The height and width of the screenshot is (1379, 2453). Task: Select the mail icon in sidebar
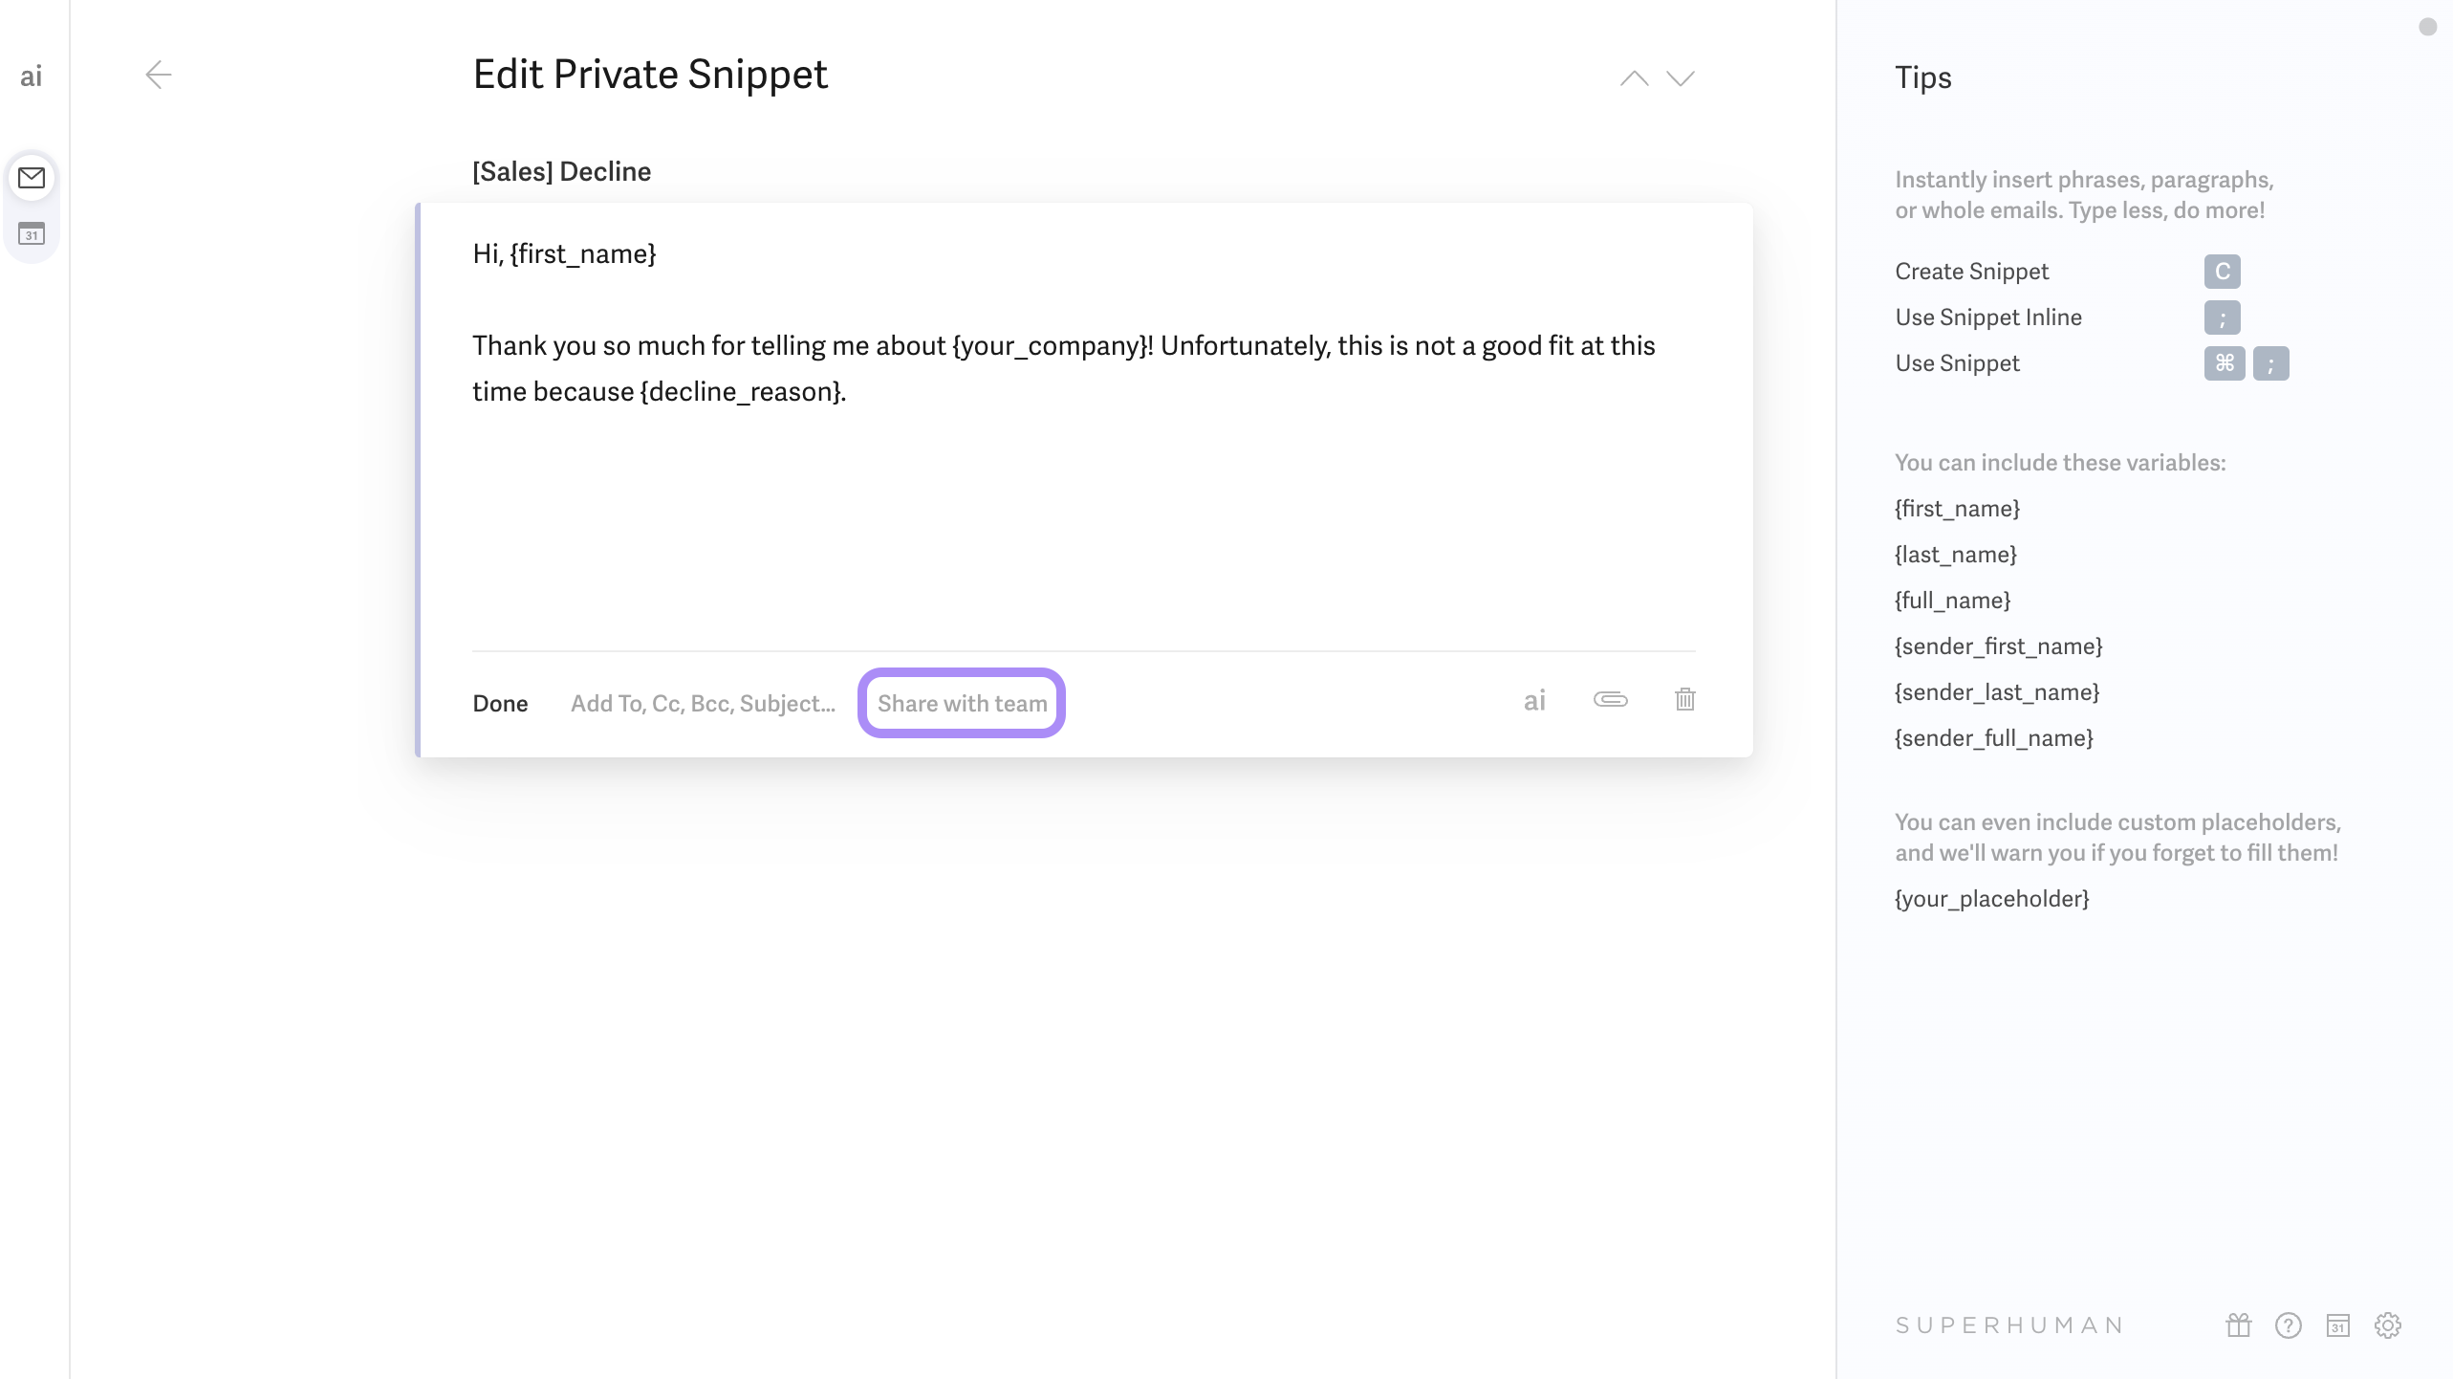click(x=32, y=178)
